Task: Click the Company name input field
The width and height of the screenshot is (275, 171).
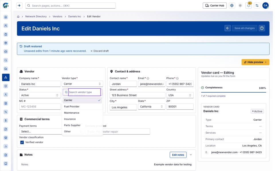Action: click(40, 84)
